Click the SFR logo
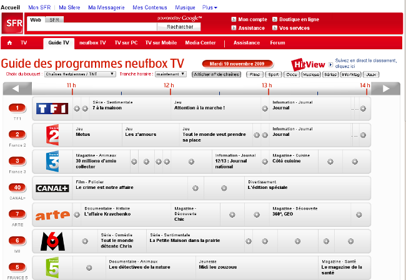 14,24
